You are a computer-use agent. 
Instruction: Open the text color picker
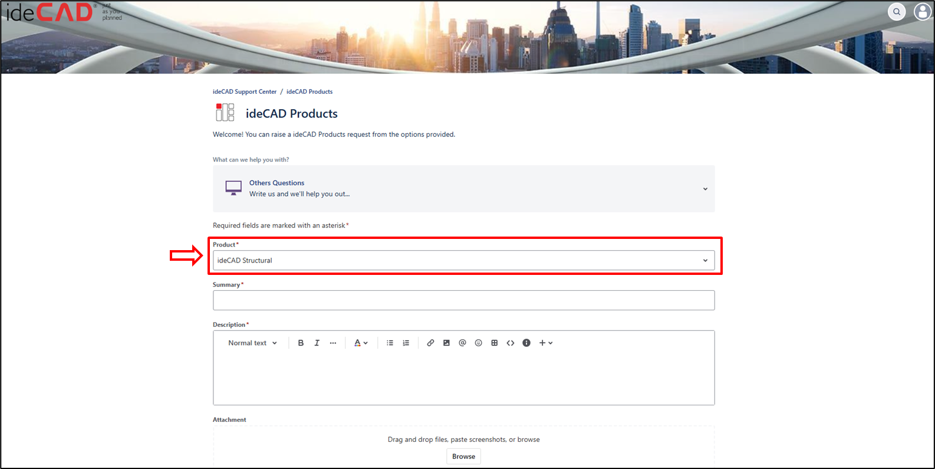pos(361,343)
